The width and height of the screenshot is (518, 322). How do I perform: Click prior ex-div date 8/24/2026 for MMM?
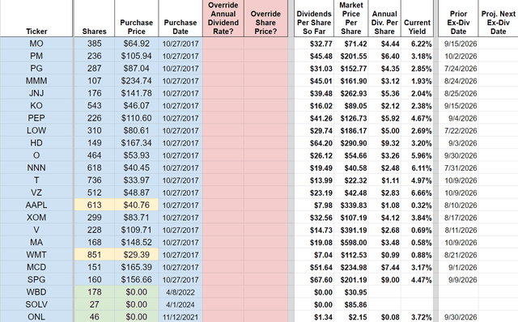[x=458, y=81]
